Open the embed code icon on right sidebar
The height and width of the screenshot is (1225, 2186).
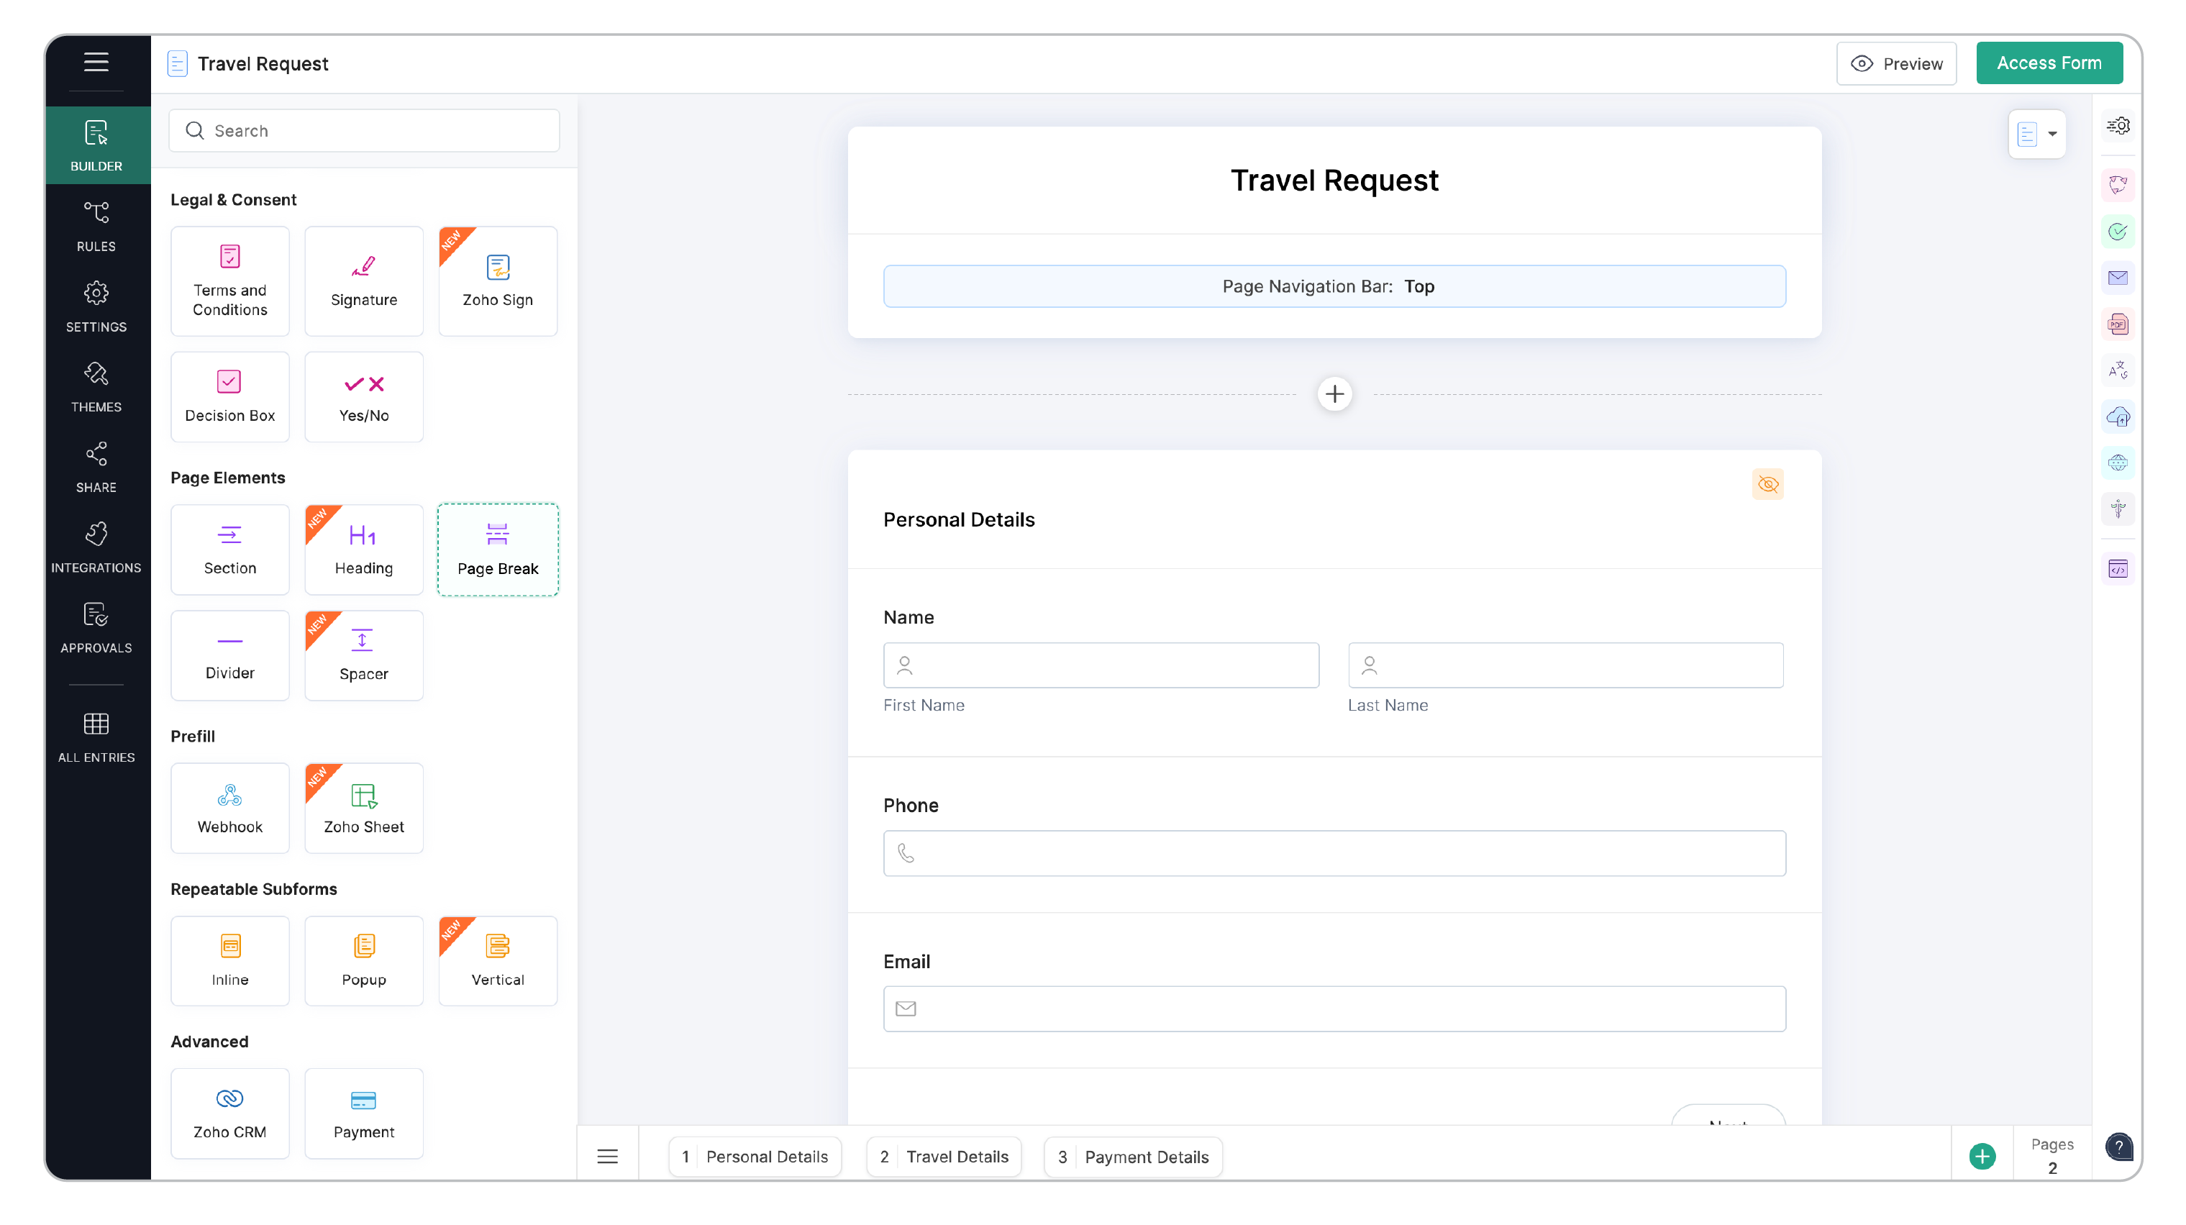[x=2119, y=568]
